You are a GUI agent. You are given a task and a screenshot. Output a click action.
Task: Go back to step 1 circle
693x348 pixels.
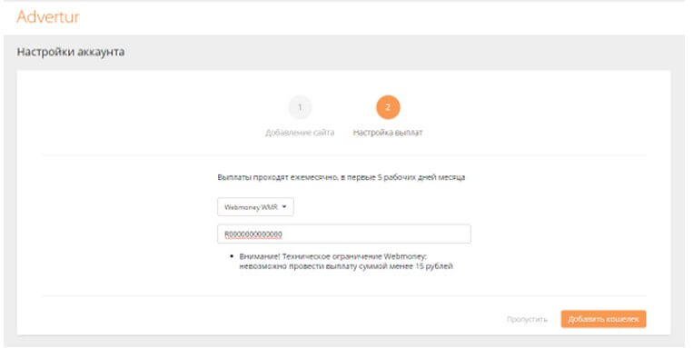[x=300, y=107]
